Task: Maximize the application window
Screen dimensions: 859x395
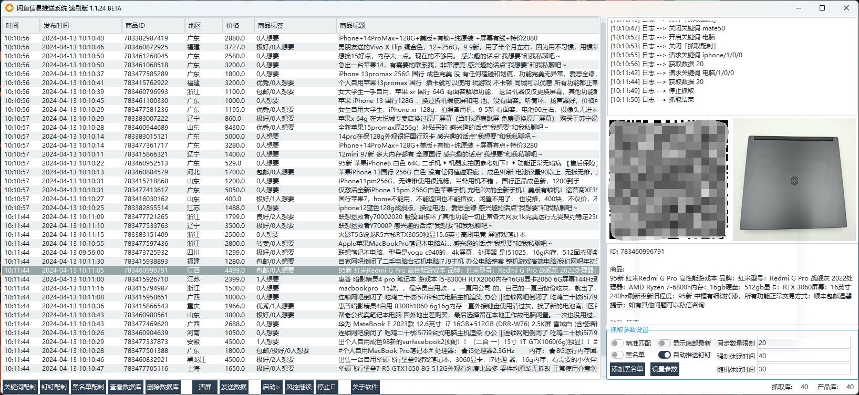Action: pyautogui.click(x=822, y=8)
